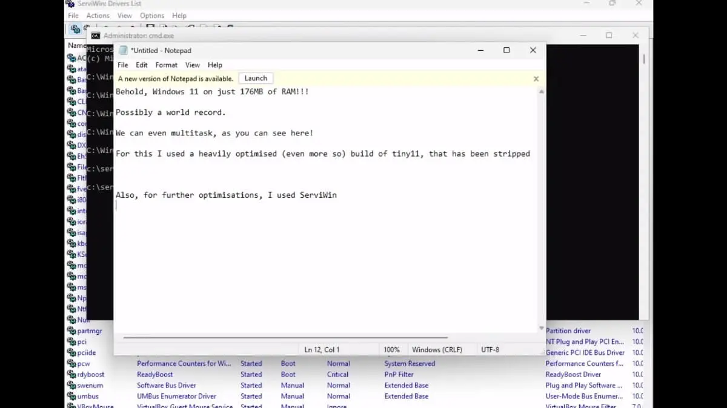Viewport: 727px width, 408px height.
Task: Open Notepad's Format menu
Action: point(166,65)
